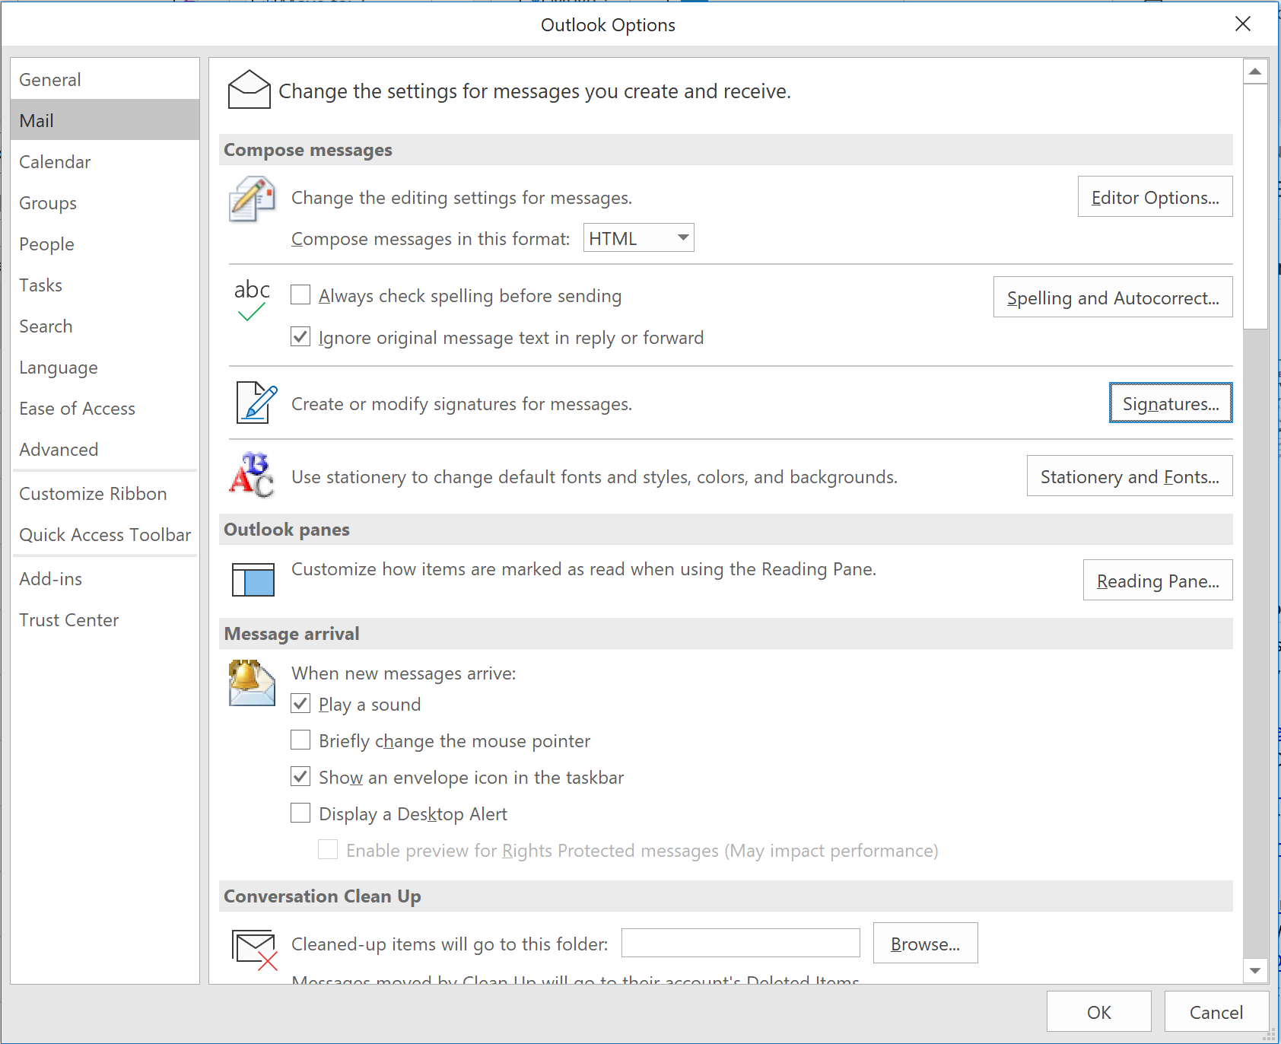The width and height of the screenshot is (1281, 1044).
Task: Open the Groups options category
Action: tap(105, 202)
